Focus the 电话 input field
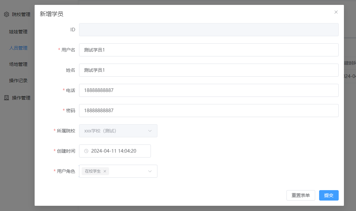The height and width of the screenshot is (211, 356). click(x=209, y=90)
